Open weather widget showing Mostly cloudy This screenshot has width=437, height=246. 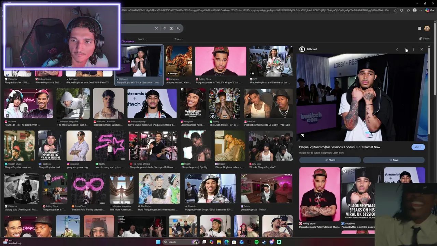pos(12,242)
